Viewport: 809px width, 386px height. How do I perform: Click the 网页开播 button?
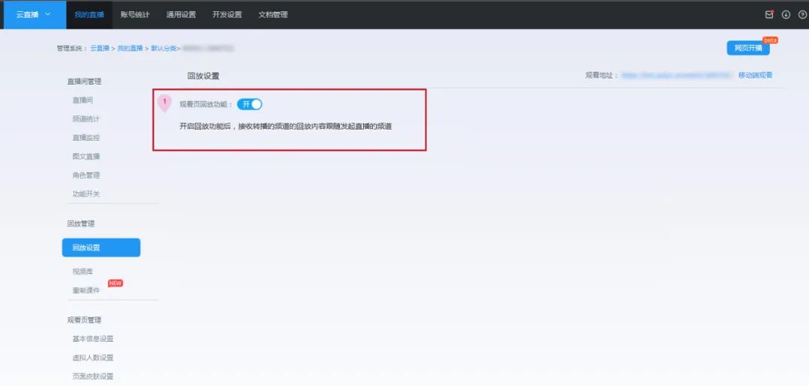pos(748,48)
